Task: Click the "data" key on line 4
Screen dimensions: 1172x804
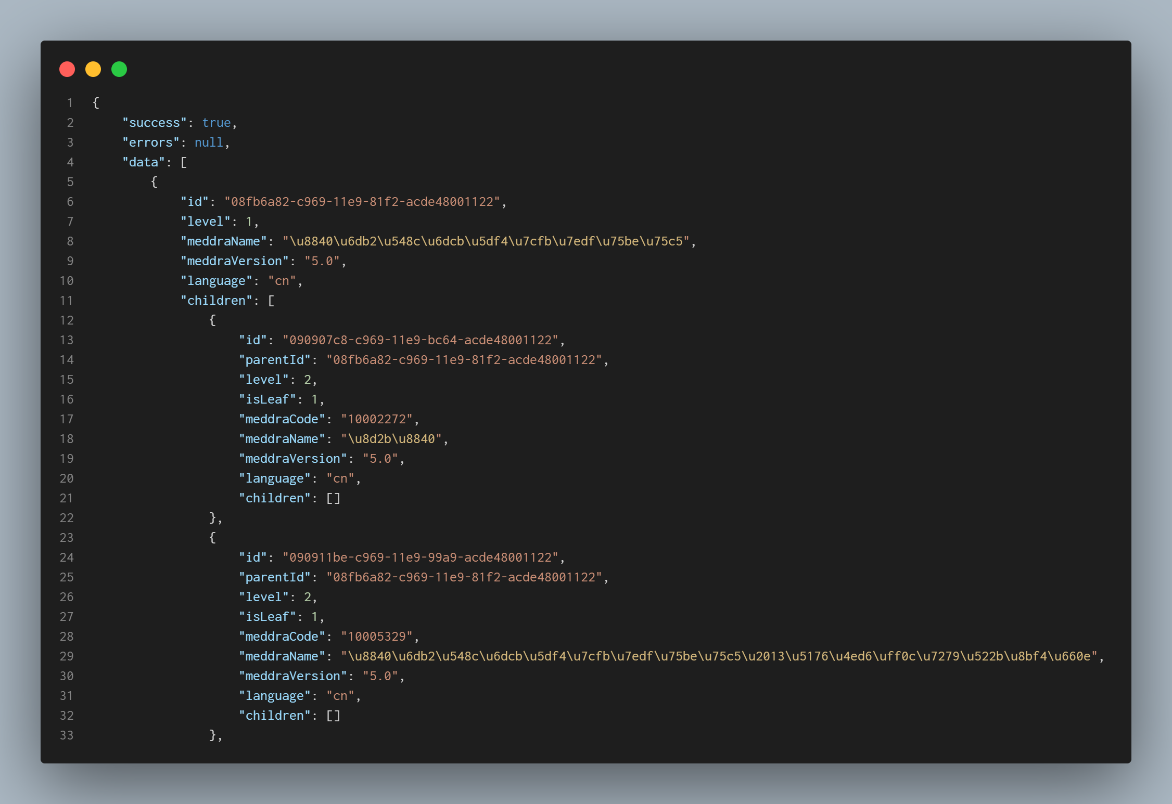Action: tap(144, 162)
